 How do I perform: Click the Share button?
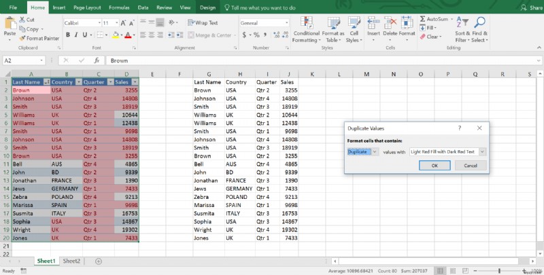(532, 7)
